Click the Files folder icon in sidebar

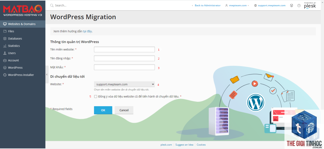click(x=5, y=31)
